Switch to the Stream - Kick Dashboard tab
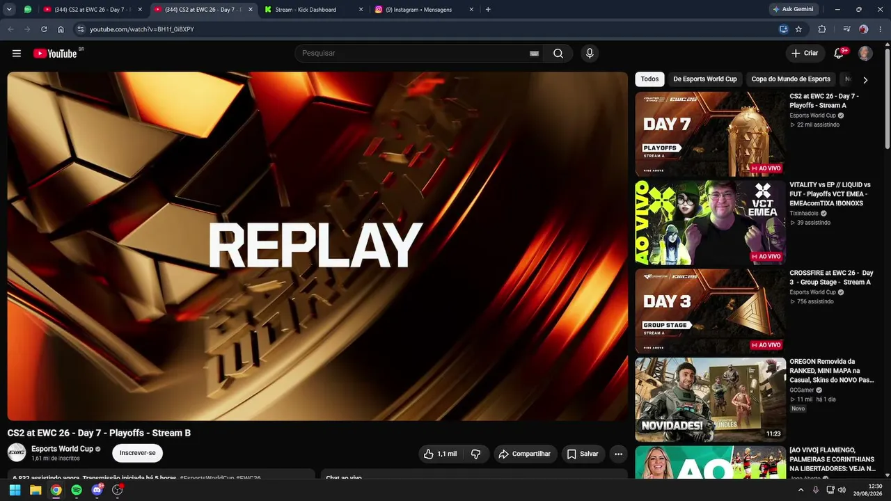The width and height of the screenshot is (891, 501). [313, 10]
